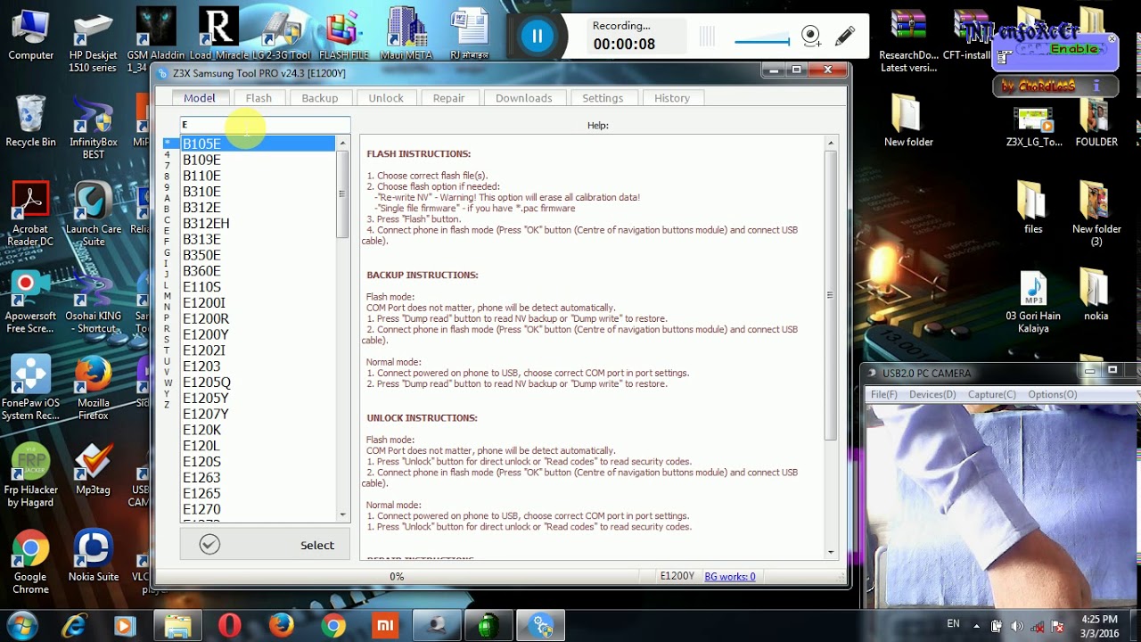Screen dimensions: 1141x642
Task: Select model B110E in the list
Action: 259,176
